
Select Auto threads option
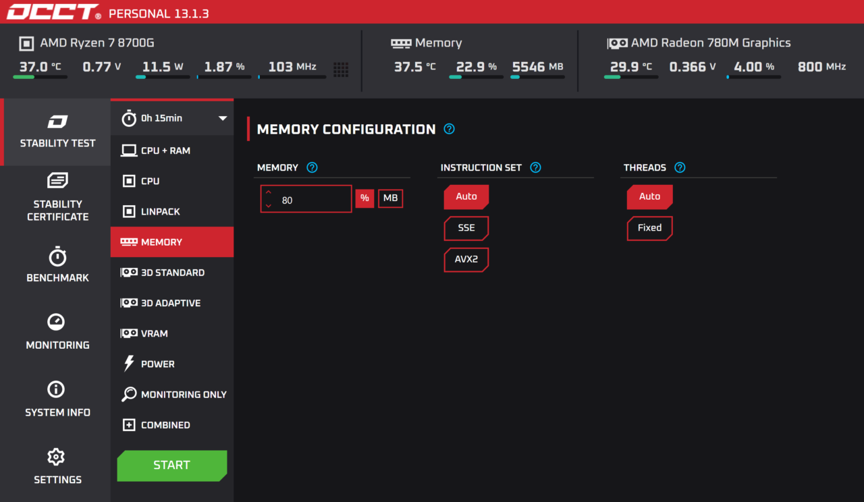tap(650, 197)
